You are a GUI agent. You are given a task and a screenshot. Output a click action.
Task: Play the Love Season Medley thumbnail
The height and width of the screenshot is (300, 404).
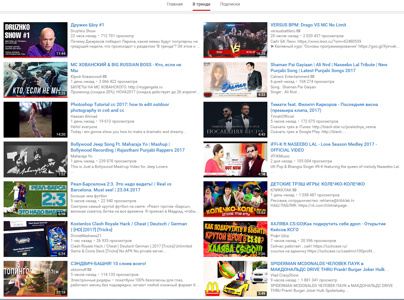tap(235, 159)
